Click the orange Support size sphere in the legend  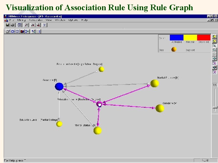click(x=174, y=49)
